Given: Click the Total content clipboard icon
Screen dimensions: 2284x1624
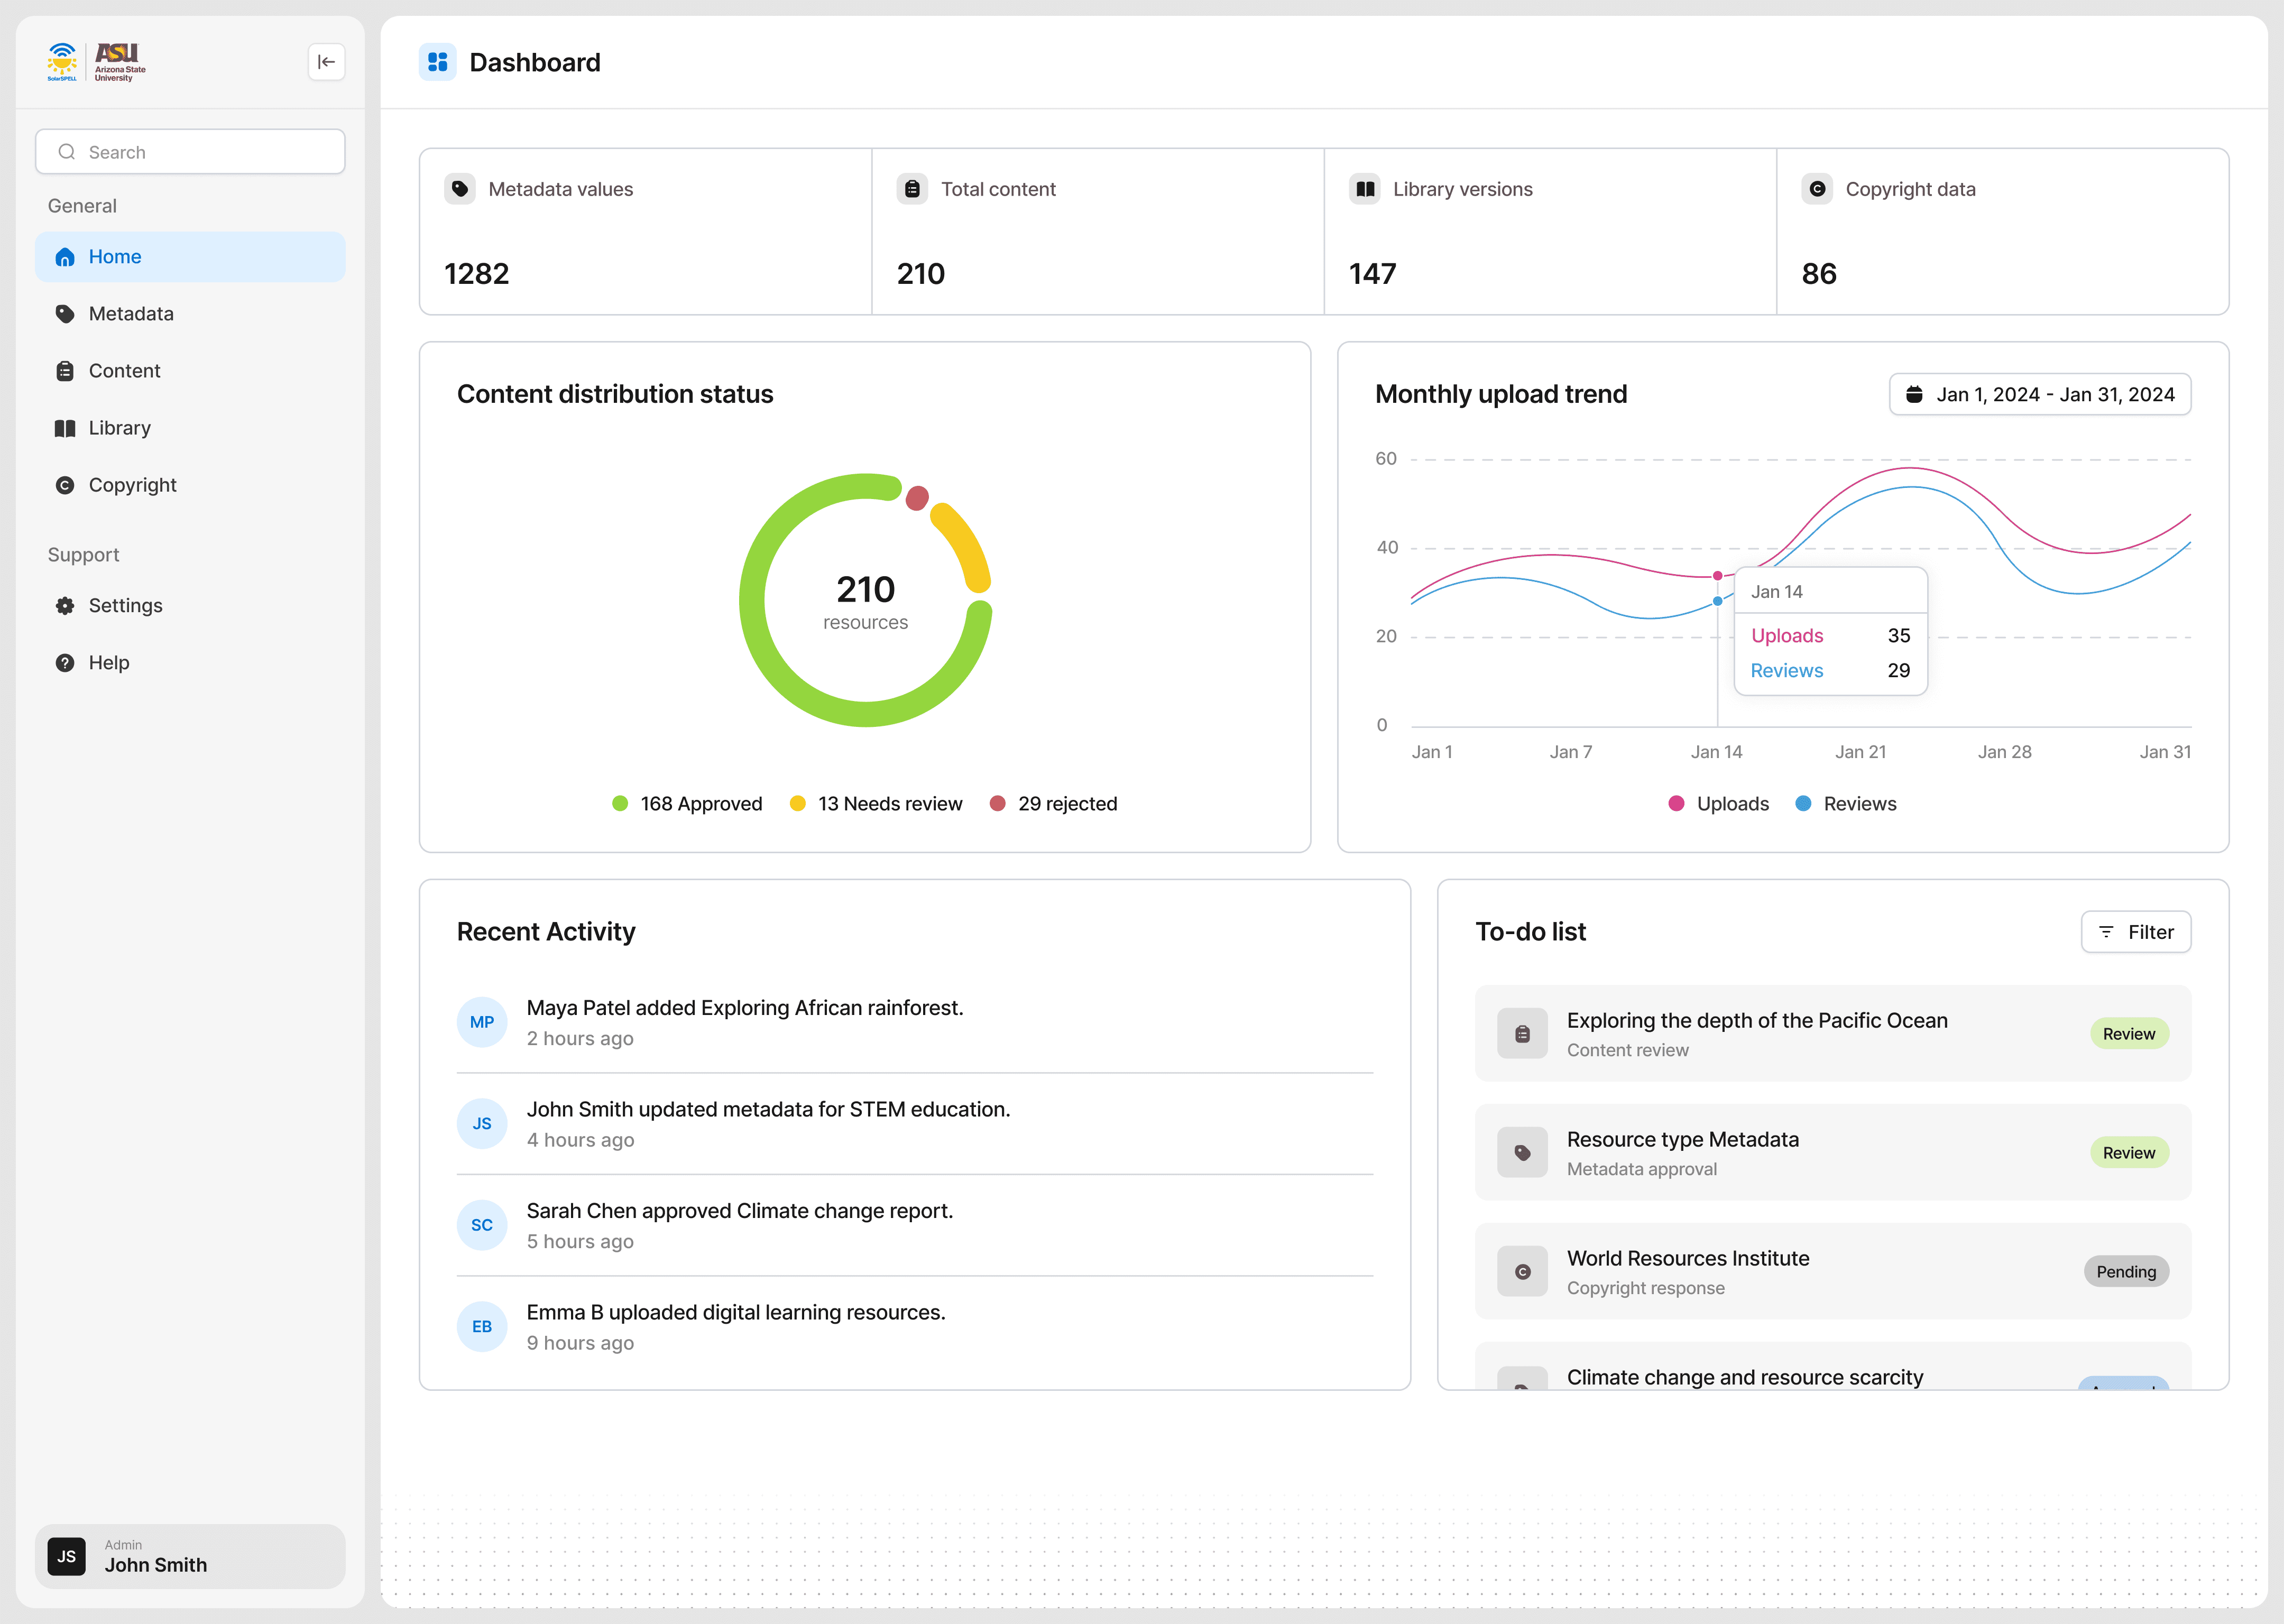Looking at the screenshot, I should [x=912, y=189].
